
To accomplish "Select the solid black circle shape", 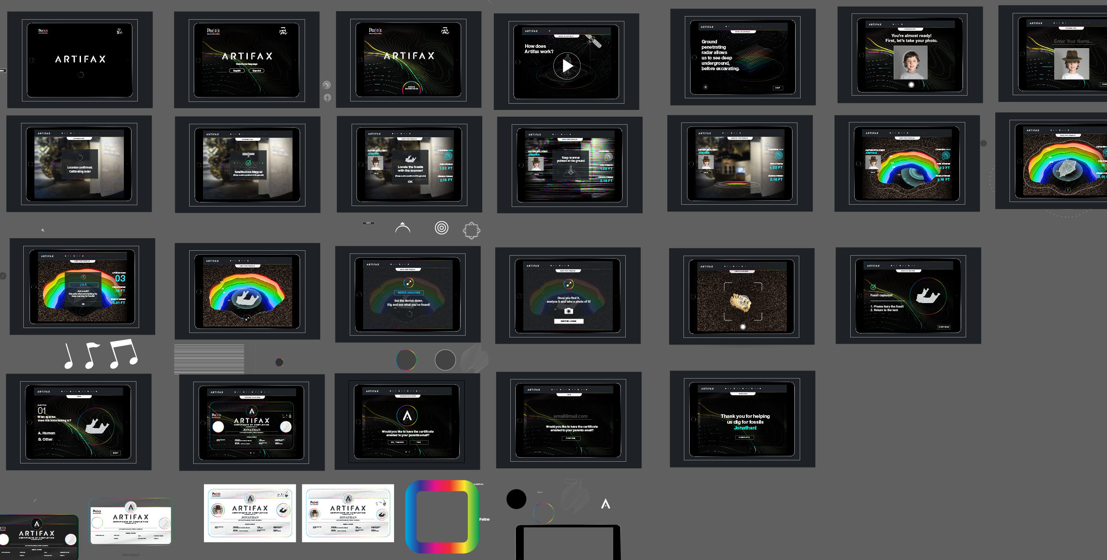I will [516, 499].
